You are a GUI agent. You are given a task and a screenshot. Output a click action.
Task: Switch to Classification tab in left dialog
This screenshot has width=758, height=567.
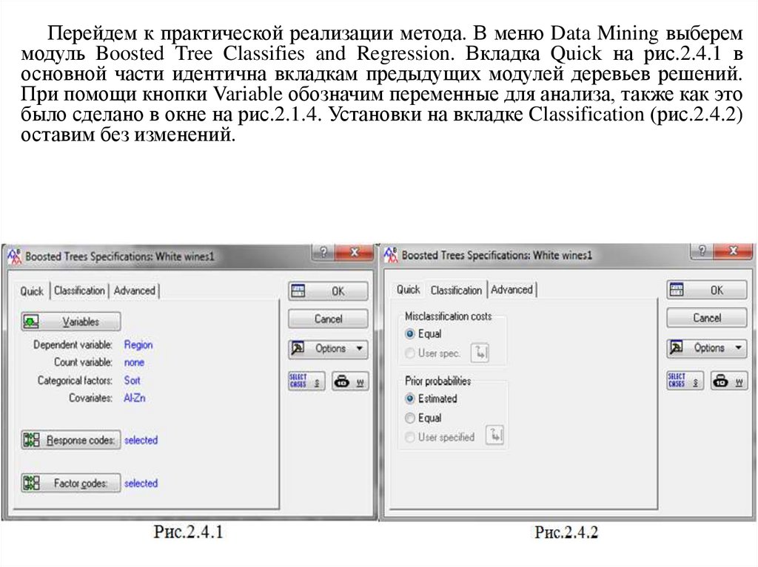click(x=79, y=291)
